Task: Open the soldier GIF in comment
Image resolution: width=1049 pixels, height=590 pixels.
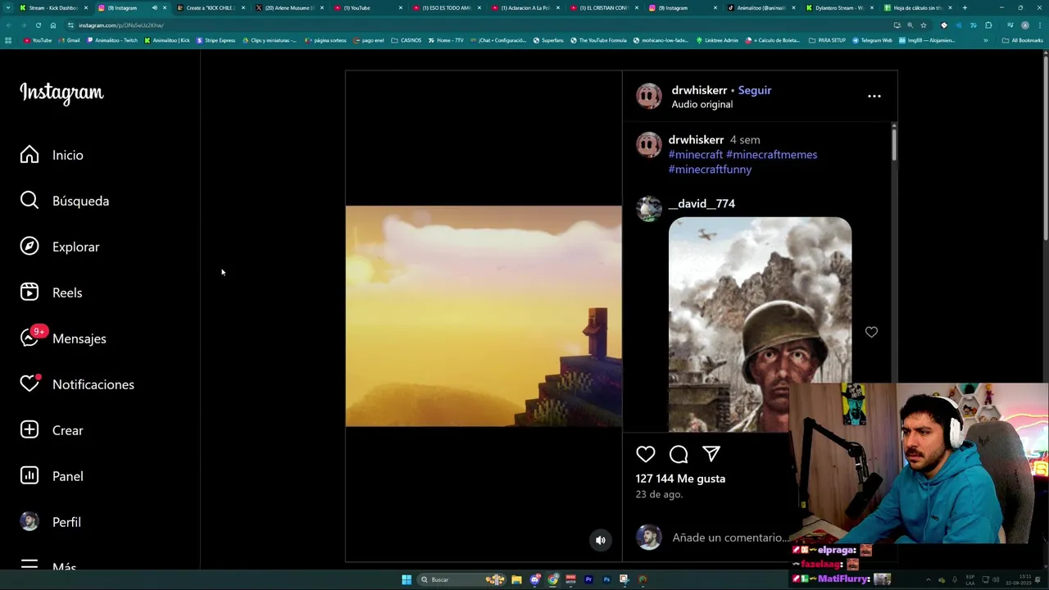Action: pos(760,324)
